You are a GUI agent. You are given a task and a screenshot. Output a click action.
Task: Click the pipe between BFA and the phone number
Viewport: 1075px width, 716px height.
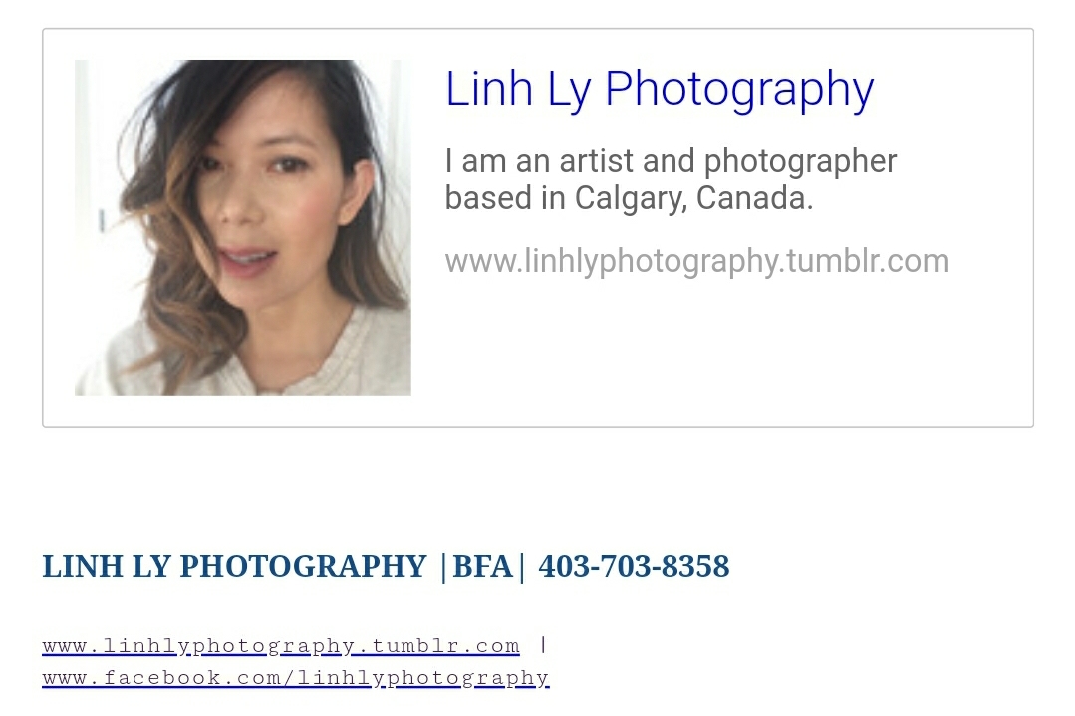click(522, 568)
